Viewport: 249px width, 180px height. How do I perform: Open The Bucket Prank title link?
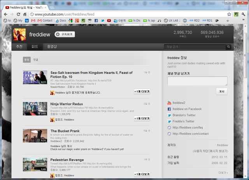point(65,131)
